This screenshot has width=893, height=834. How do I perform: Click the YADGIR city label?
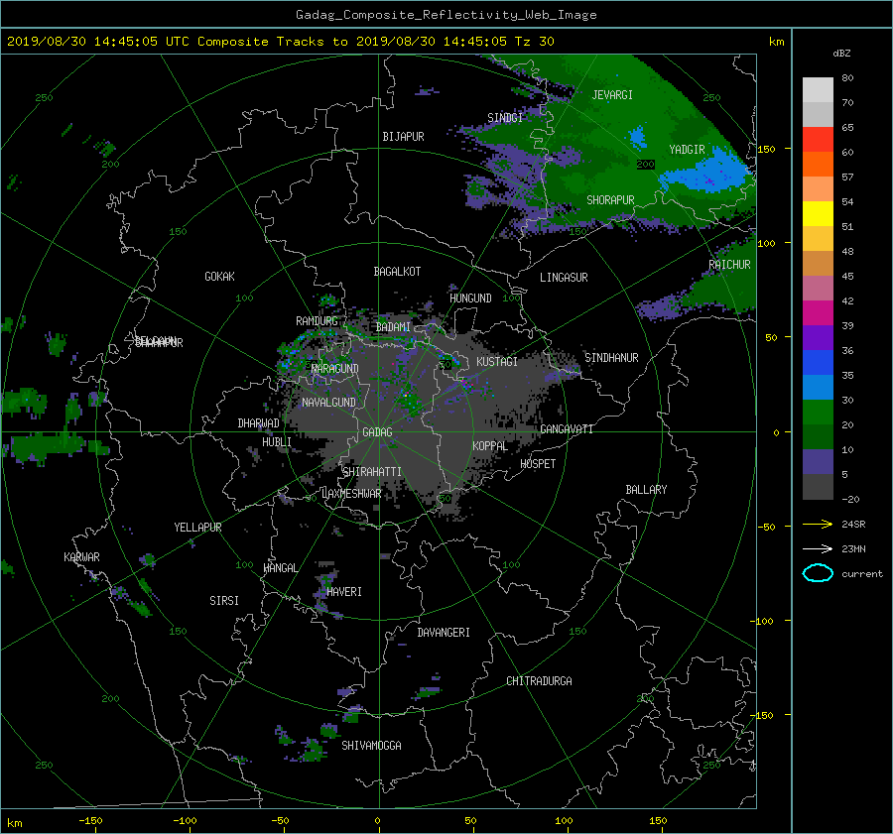(687, 150)
